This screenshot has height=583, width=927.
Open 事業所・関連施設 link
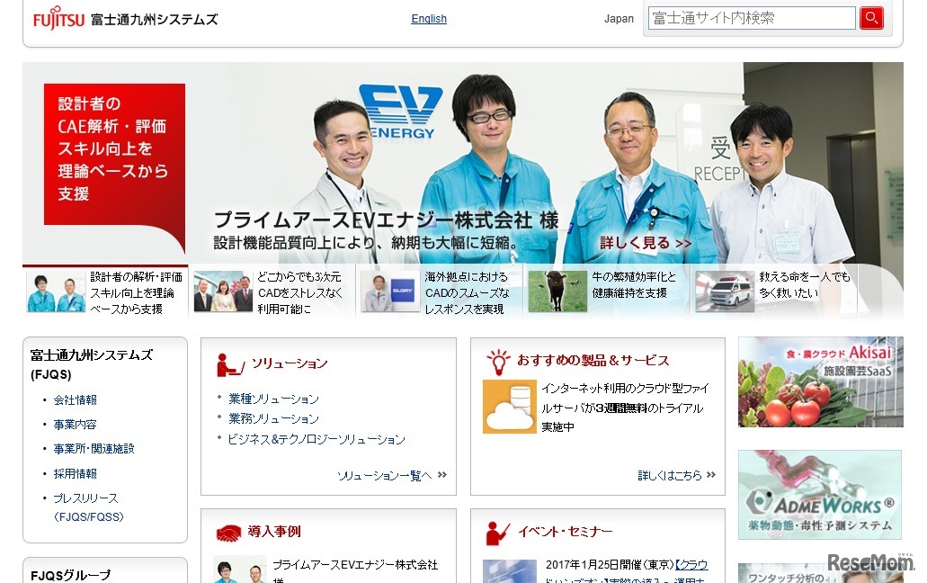point(94,449)
